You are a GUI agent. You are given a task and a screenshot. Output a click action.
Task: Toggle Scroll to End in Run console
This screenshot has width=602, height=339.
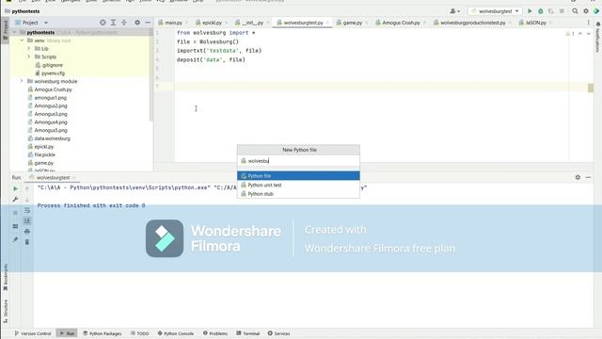pyautogui.click(x=27, y=220)
